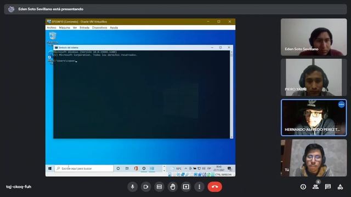Viewport: 351px width, 197px height.
Task: Open the volume control in VM tray
Action: pyautogui.click(x=203, y=169)
